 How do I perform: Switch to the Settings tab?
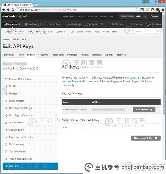pos(31,55)
